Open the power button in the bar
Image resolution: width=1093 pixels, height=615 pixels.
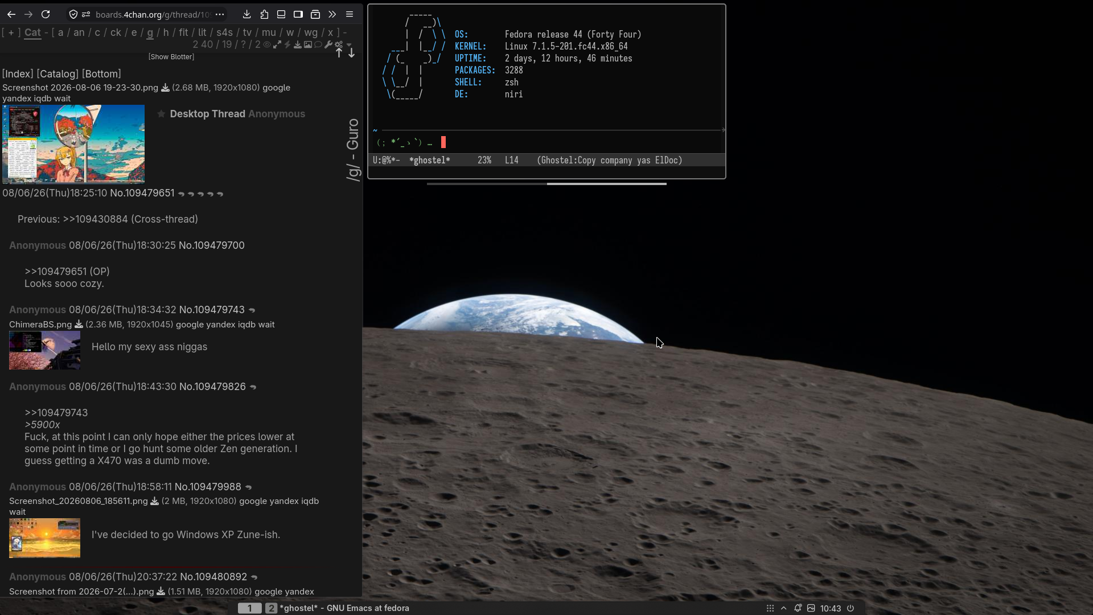(850, 608)
